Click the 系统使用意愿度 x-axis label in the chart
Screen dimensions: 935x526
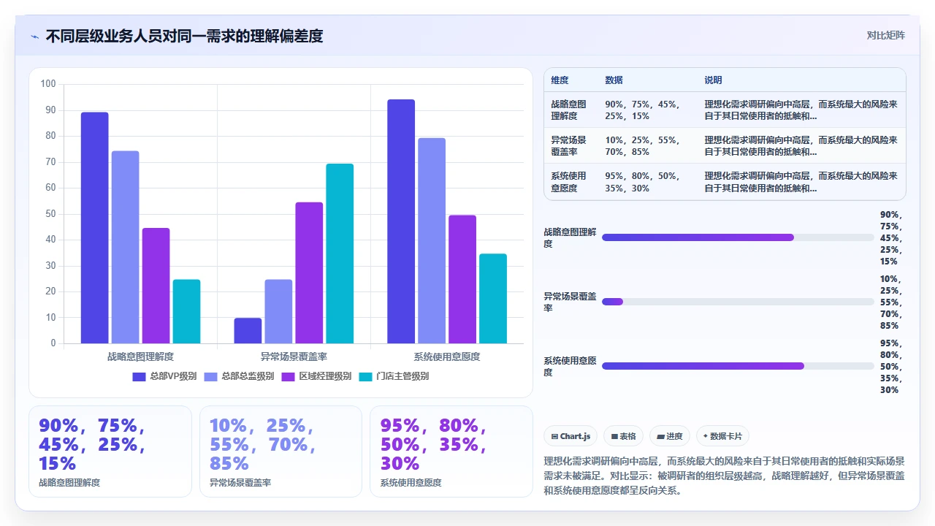click(447, 357)
